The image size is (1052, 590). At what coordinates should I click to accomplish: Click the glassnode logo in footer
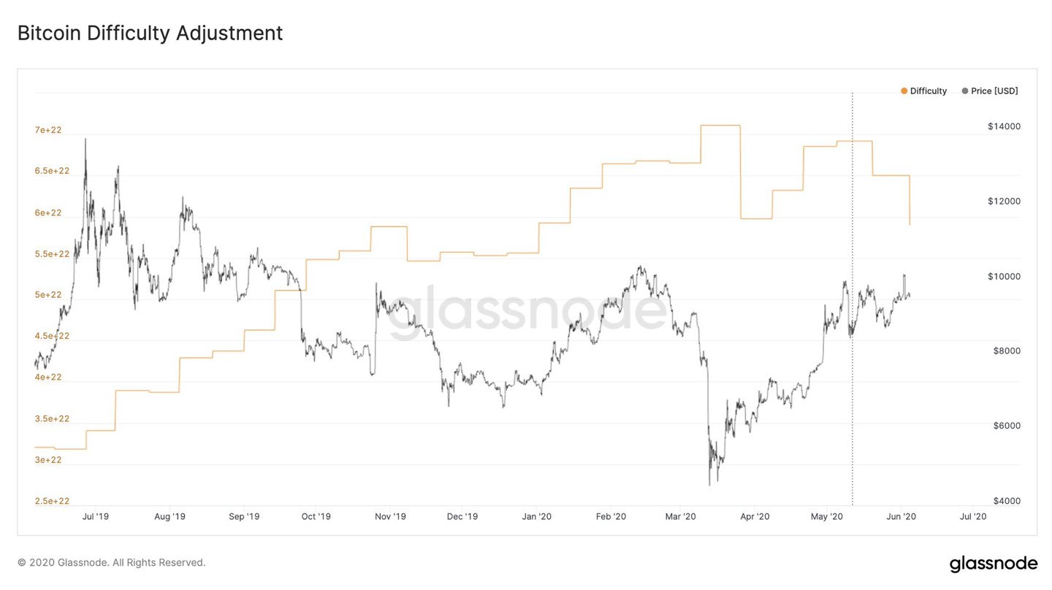pos(993,564)
